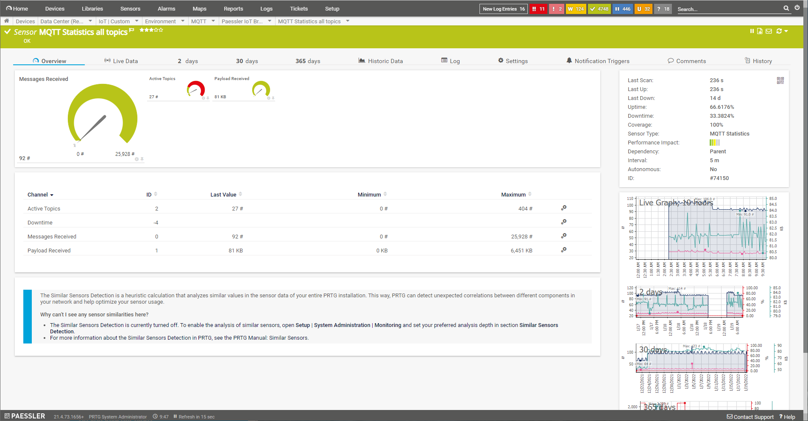Show paused sensors using the blue 446 badge
The image size is (808, 421).
(x=622, y=9)
